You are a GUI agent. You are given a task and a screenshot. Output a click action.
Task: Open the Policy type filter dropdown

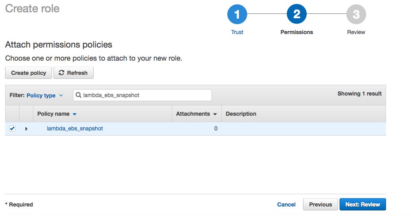44,96
